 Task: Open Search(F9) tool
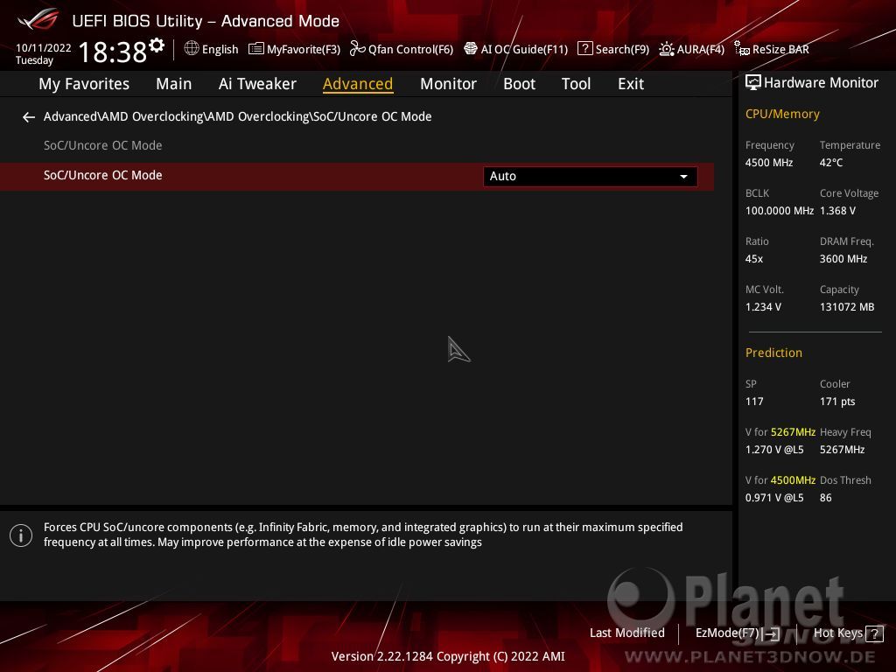[613, 49]
